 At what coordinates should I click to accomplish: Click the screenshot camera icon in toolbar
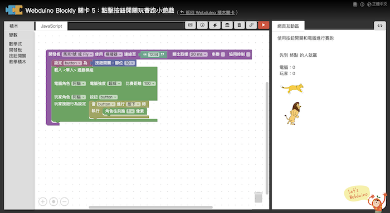tap(191, 25)
